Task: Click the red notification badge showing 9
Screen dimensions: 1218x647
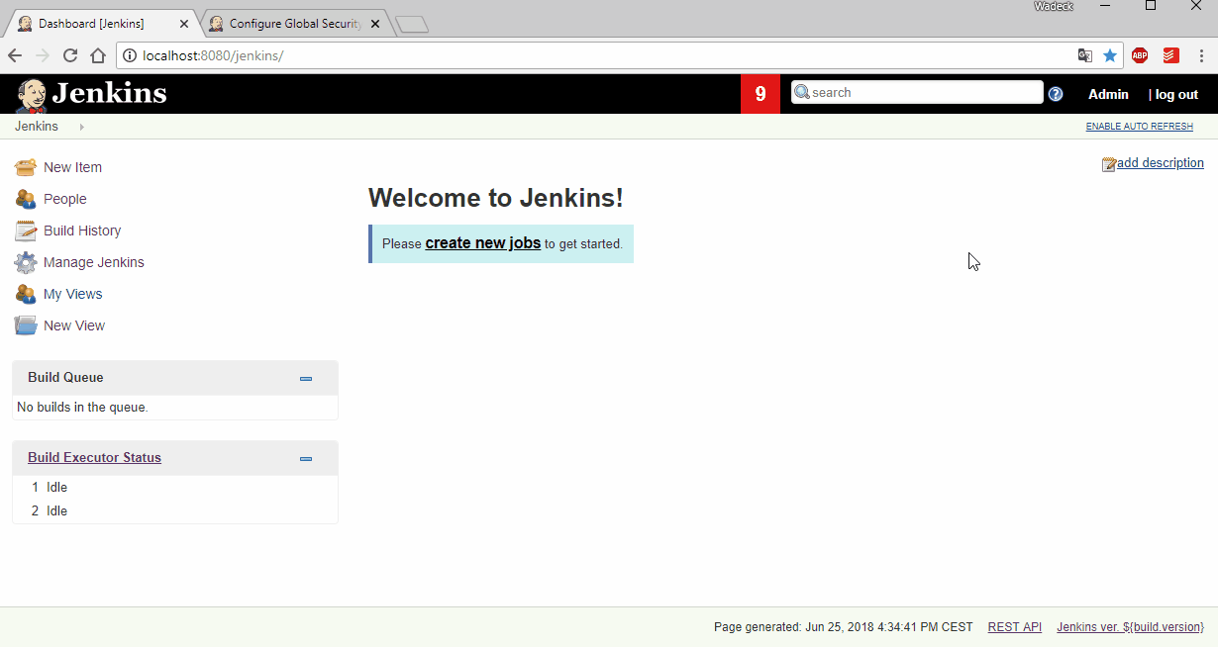Action: point(761,94)
